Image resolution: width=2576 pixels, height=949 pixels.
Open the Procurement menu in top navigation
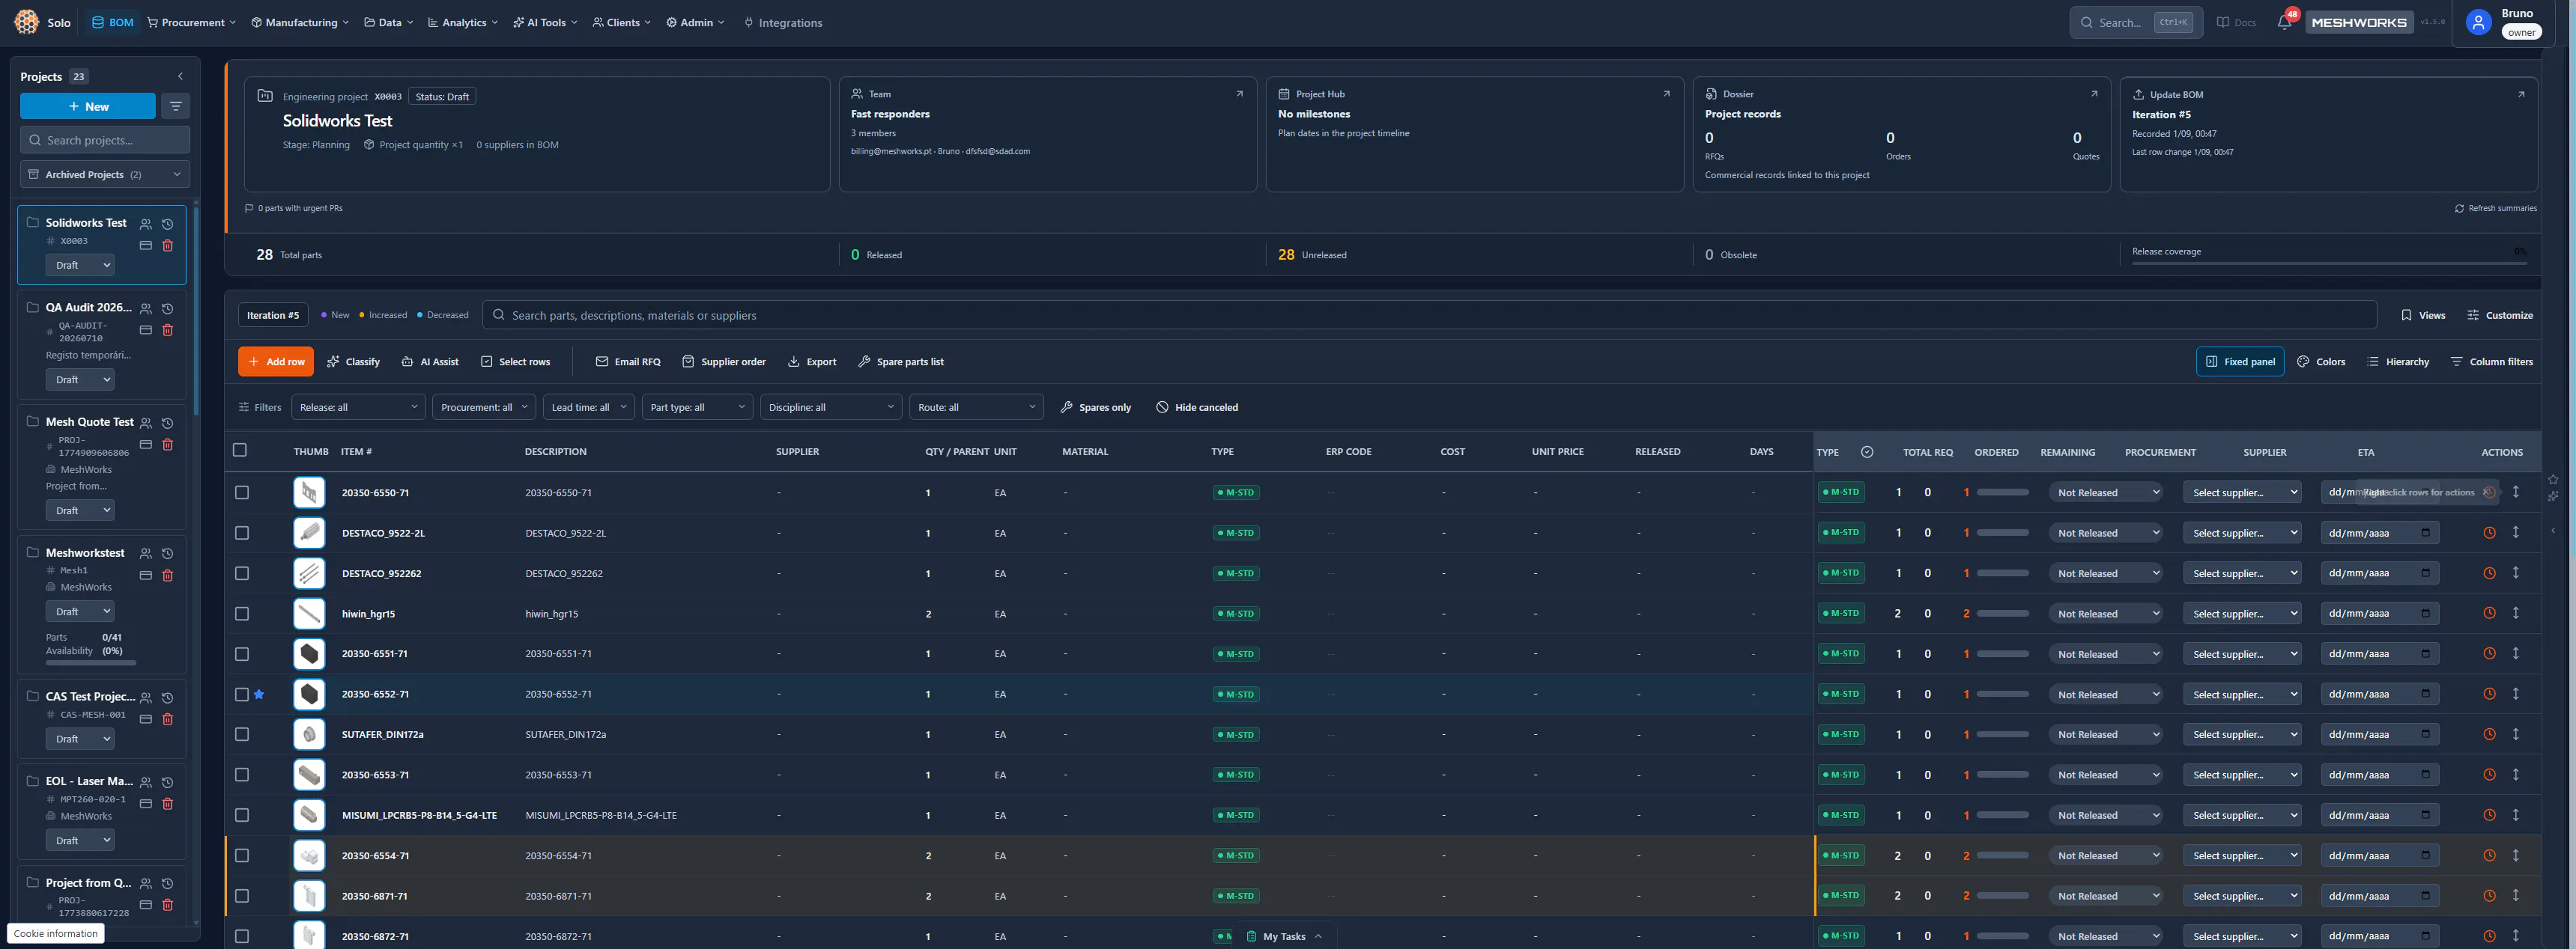[x=192, y=22]
